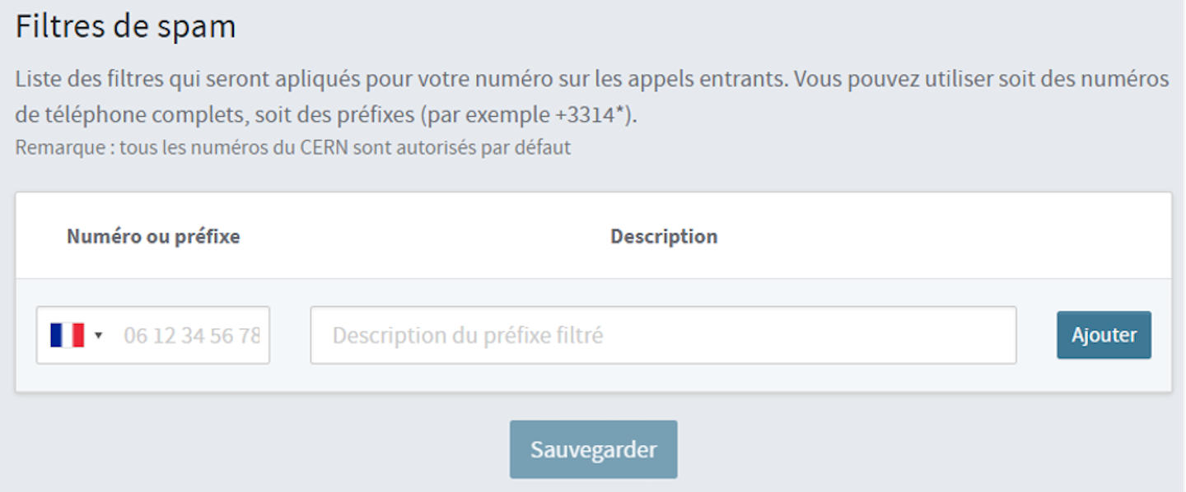Focus the phone number input showing 06 12 34 56 78
Screen dimensions: 1186x492
[189, 335]
